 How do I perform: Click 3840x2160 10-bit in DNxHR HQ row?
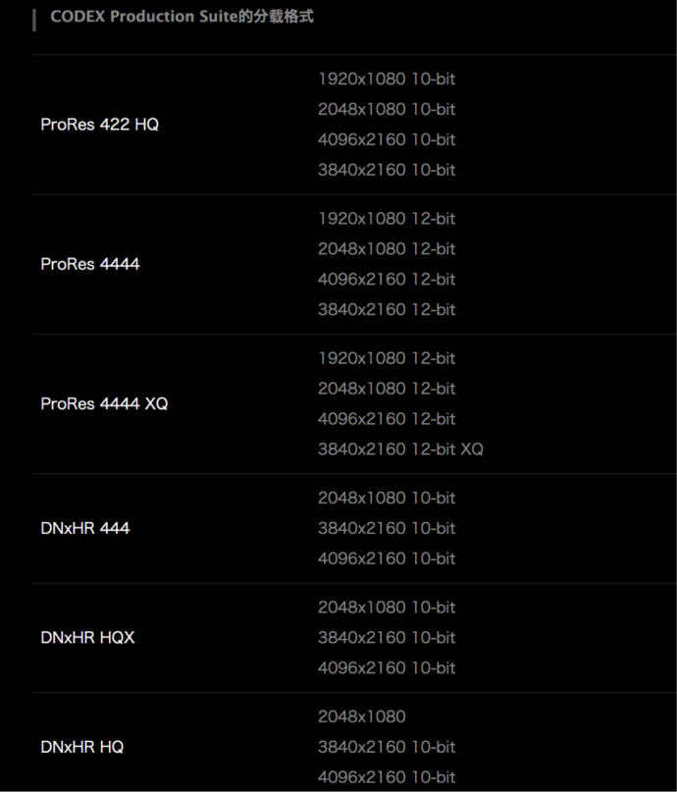387,747
